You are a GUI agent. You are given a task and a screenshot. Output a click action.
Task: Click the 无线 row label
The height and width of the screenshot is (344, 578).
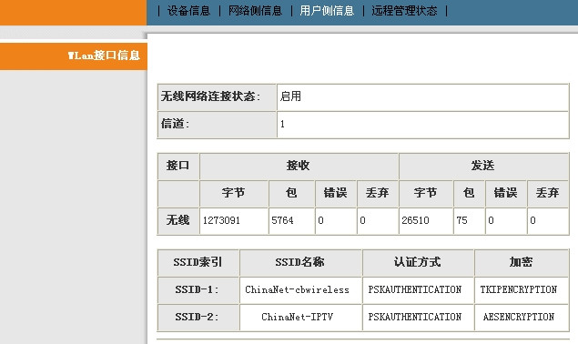click(x=178, y=220)
